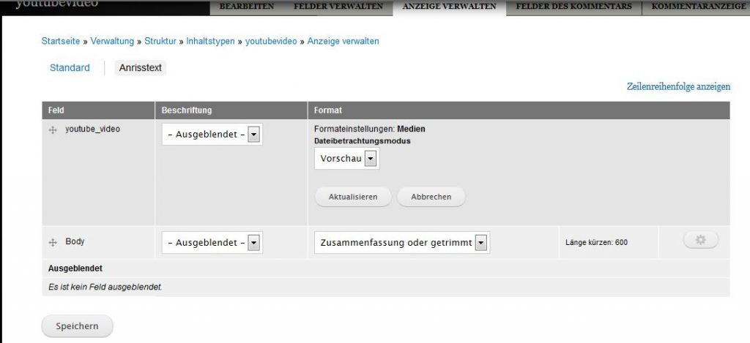
Task: Go to Startseite breadcrumb link
Action: tap(61, 42)
